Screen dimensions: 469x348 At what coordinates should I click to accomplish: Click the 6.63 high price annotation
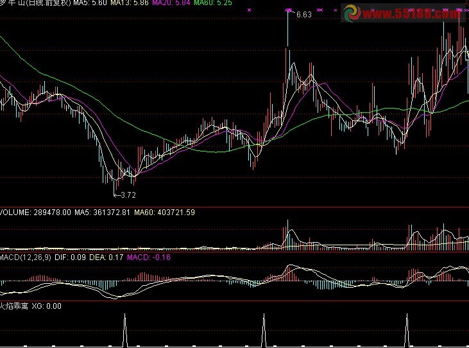(x=304, y=14)
